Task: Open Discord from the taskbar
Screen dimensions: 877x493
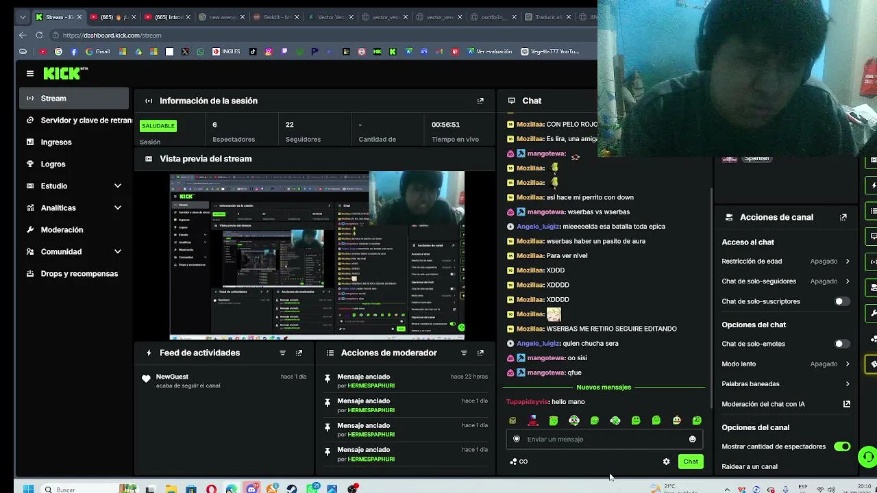Action: [252, 489]
